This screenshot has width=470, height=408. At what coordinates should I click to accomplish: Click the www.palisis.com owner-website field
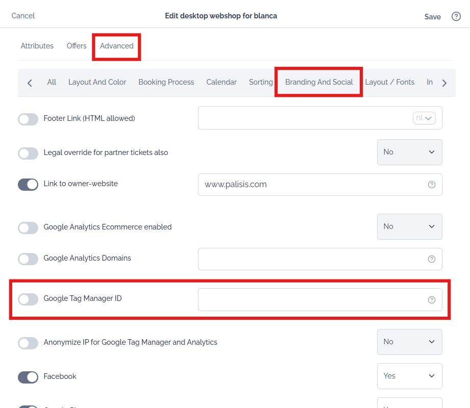(320, 185)
